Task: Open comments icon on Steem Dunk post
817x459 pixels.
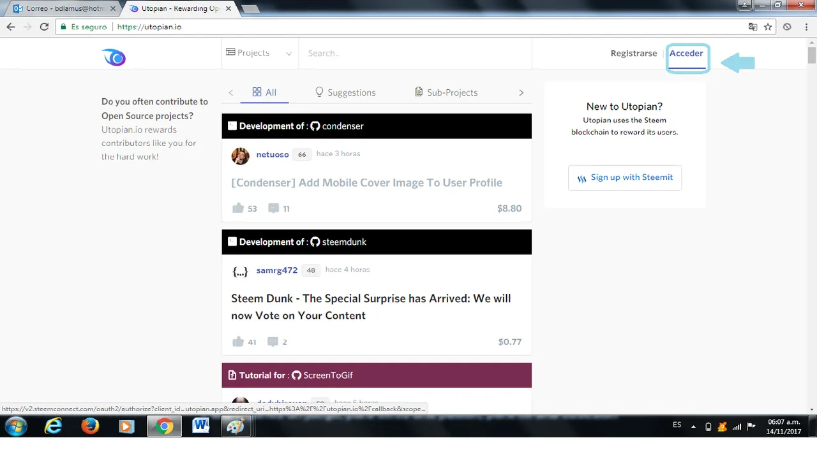Action: 273,342
